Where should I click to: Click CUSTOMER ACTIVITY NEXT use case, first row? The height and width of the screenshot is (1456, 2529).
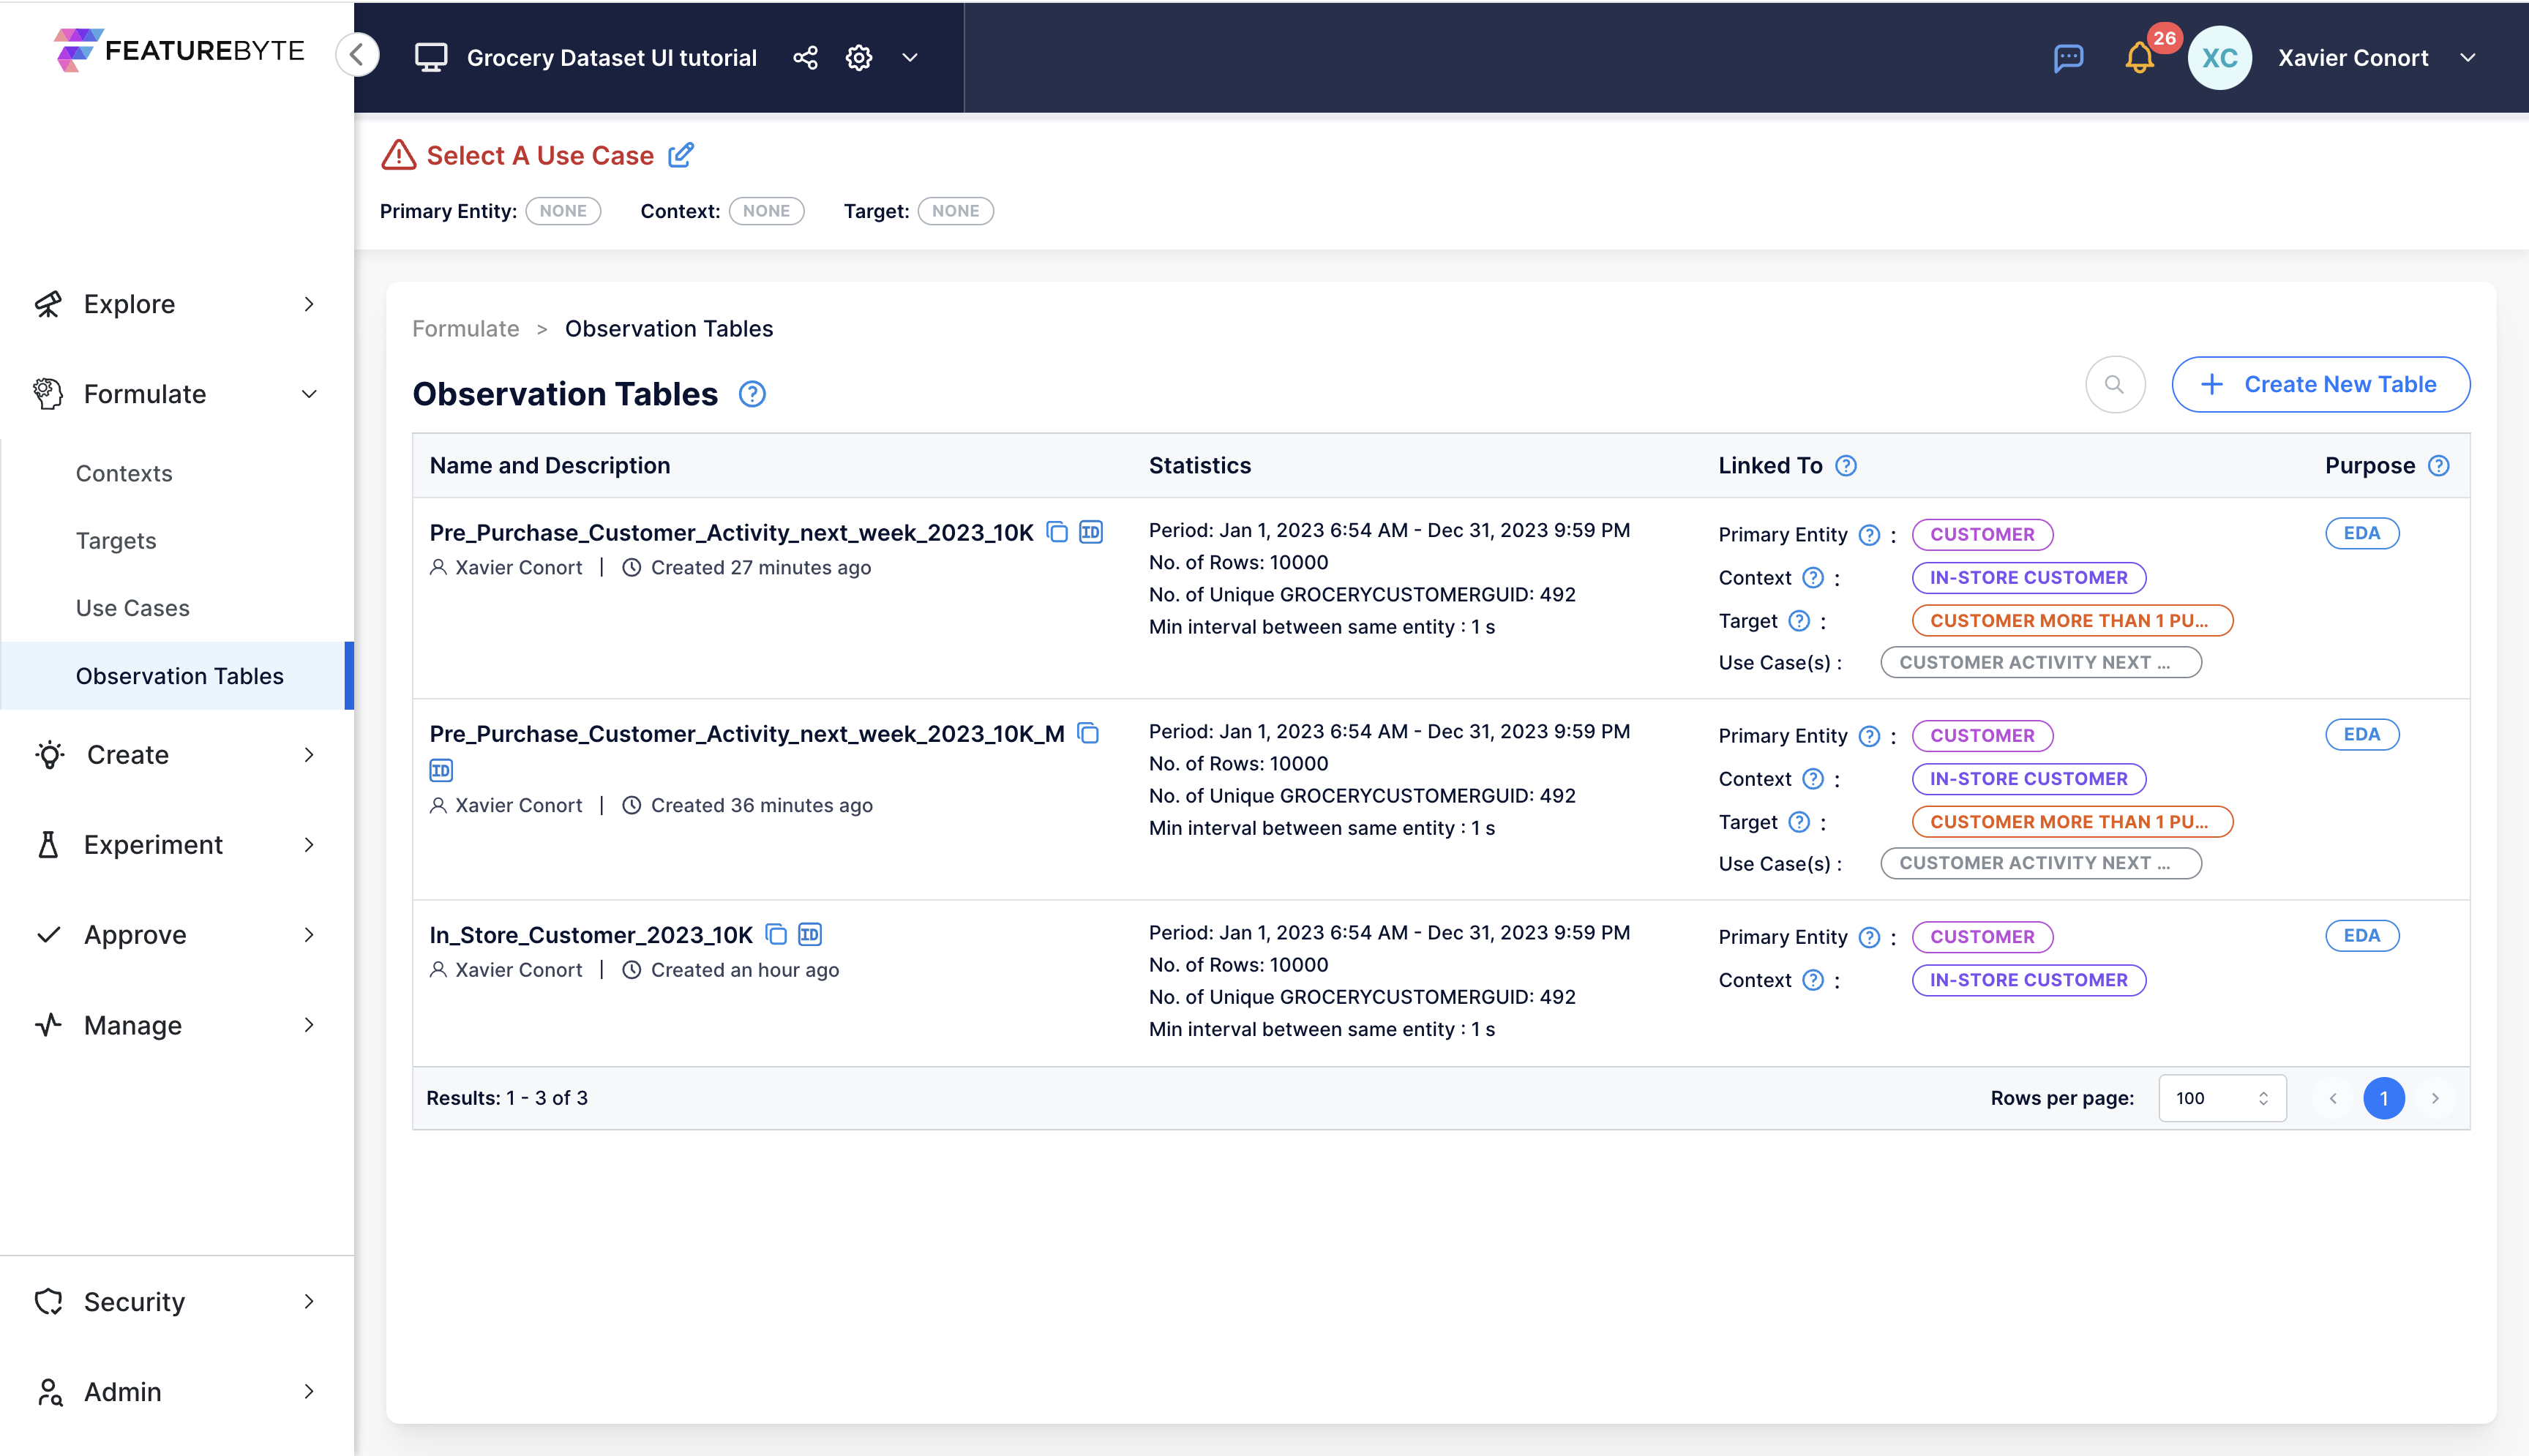point(2040,662)
